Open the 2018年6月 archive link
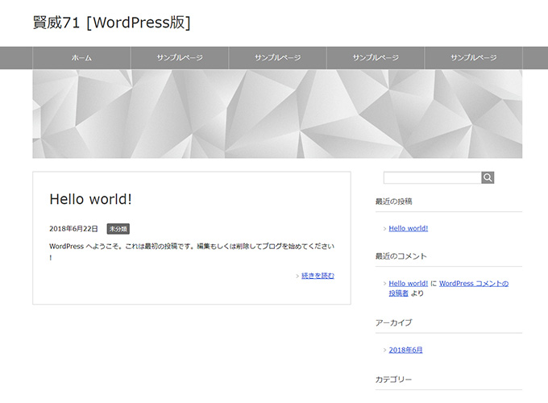548x403 pixels. tap(405, 350)
